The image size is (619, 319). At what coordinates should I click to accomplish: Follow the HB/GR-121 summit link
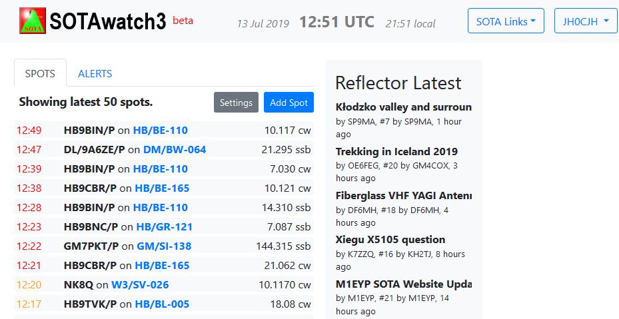pyautogui.click(x=164, y=227)
